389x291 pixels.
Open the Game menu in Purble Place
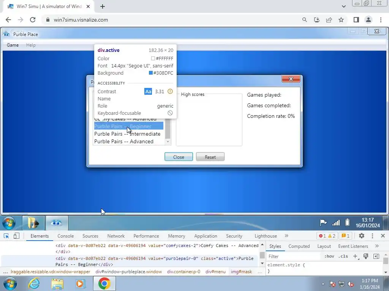pos(13,45)
